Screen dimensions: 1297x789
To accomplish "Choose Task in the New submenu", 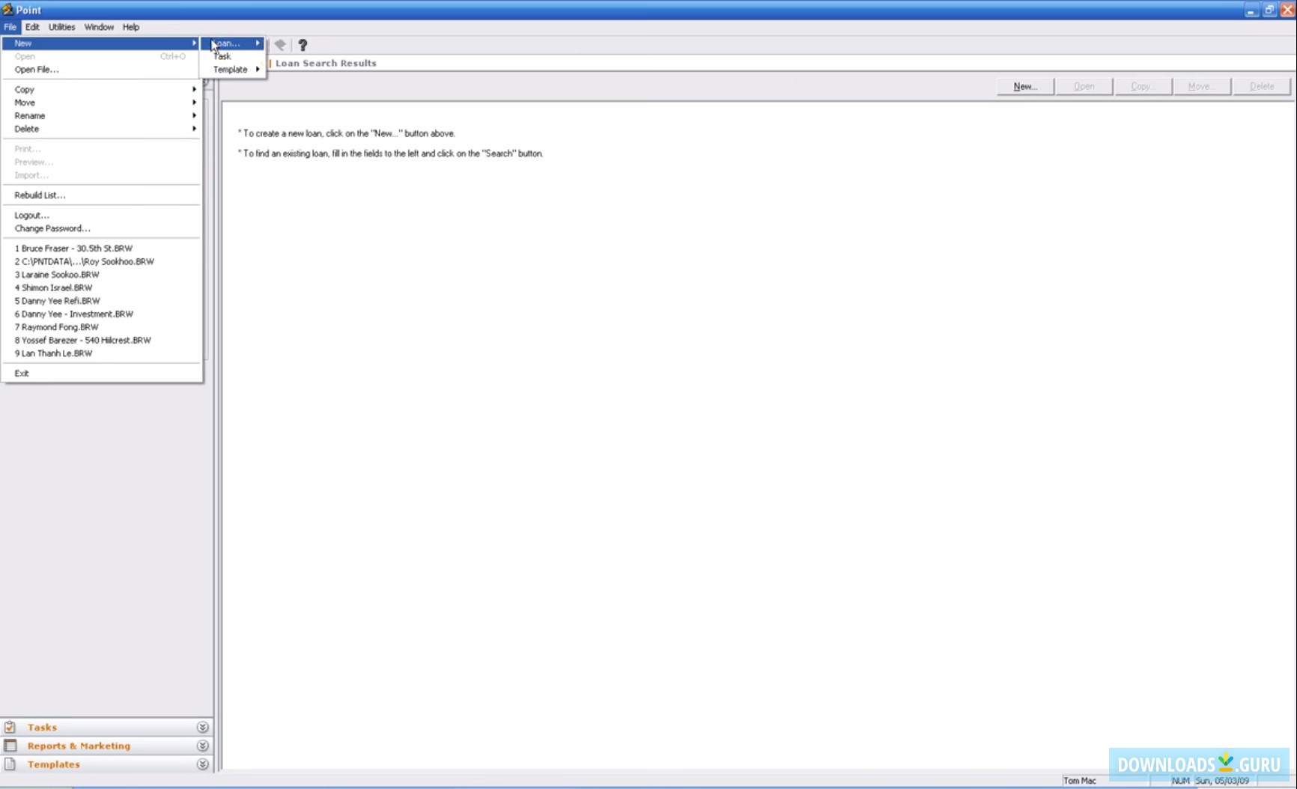I will point(234,56).
